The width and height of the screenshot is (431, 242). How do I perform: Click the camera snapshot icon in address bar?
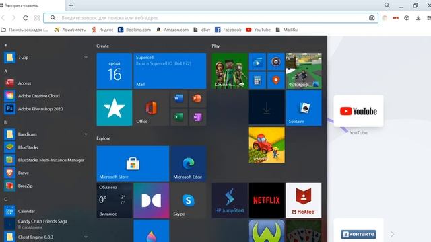coord(372,18)
